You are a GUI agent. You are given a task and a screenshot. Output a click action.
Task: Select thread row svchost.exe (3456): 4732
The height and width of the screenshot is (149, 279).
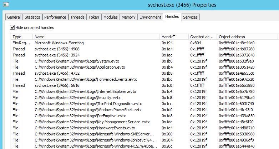144,73
